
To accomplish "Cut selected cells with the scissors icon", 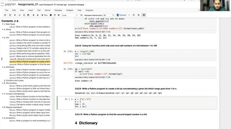I will coord(19,15).
